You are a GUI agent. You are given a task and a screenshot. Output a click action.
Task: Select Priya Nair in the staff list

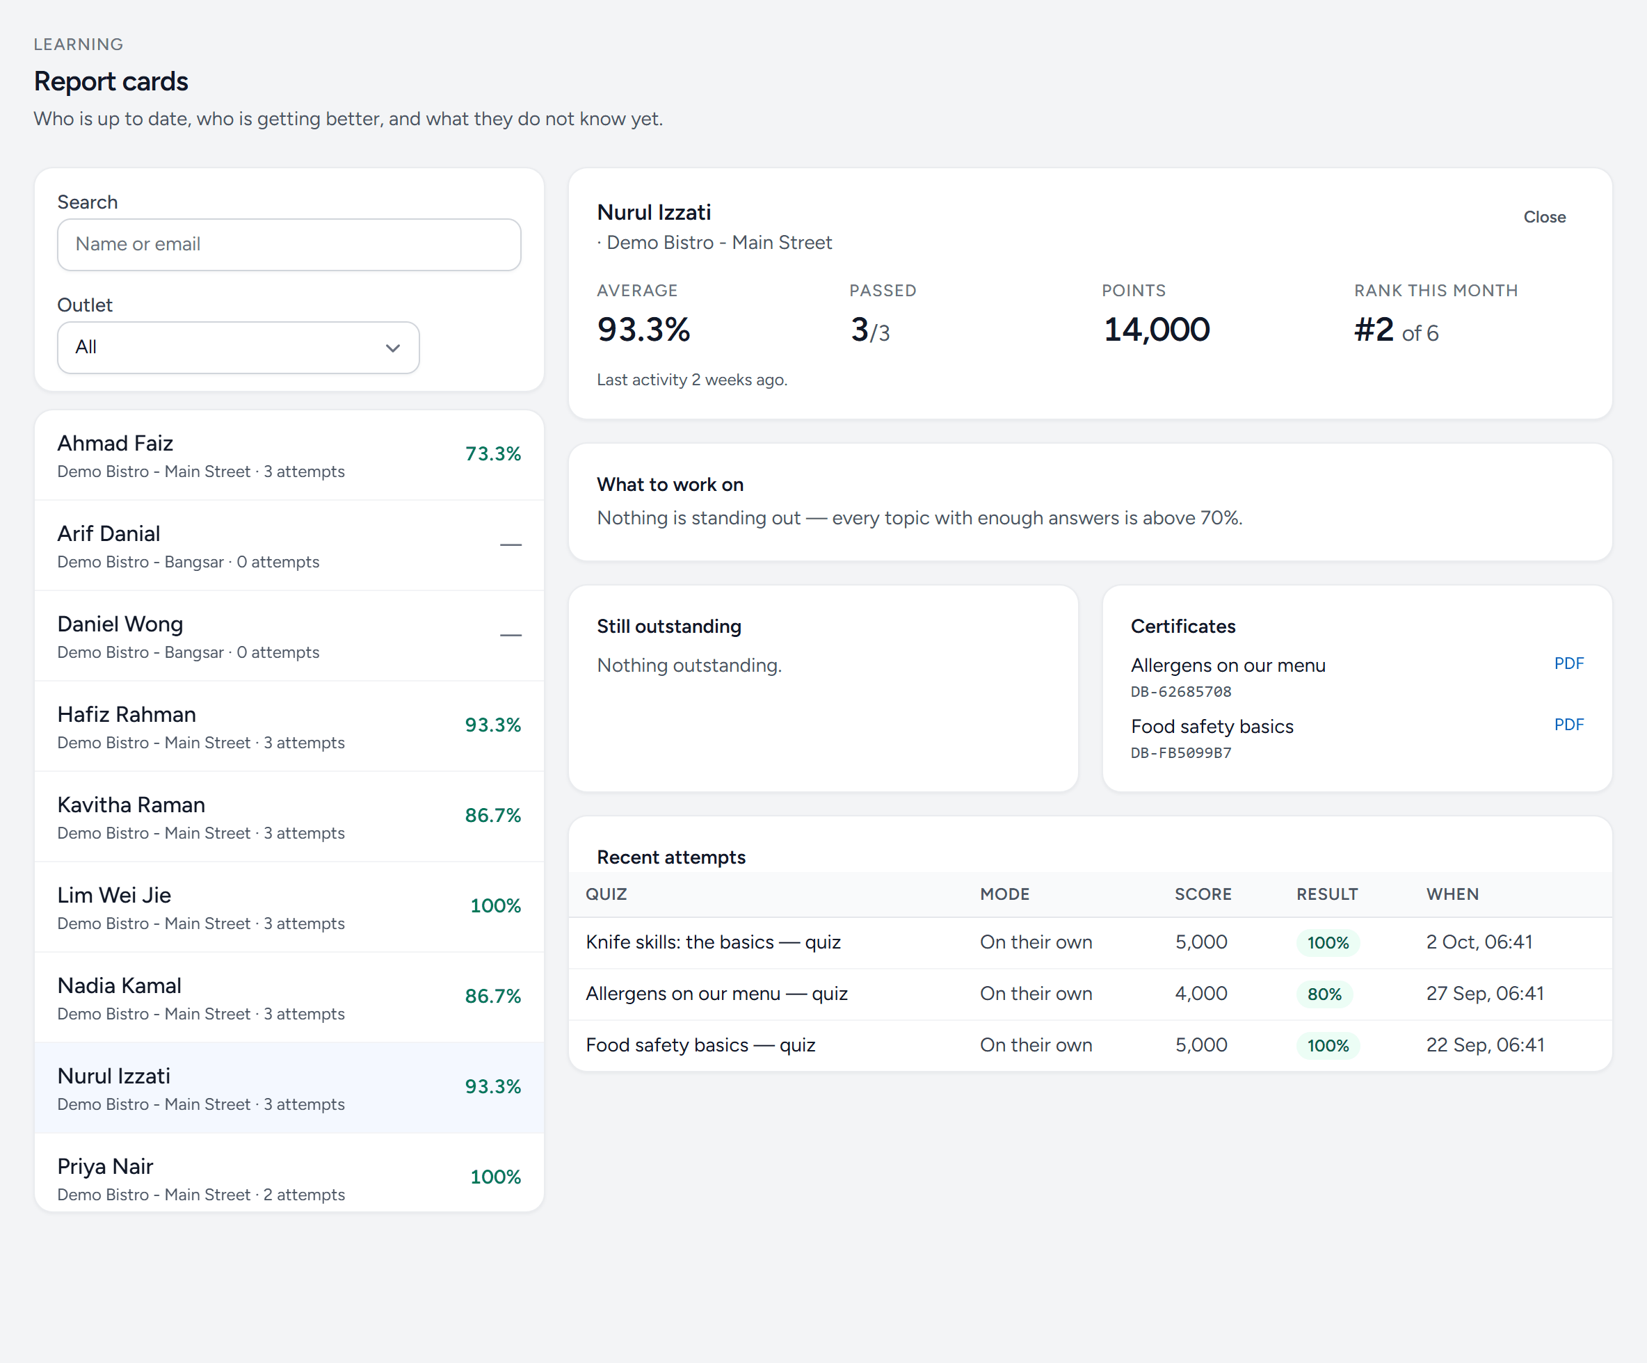pos(289,1173)
